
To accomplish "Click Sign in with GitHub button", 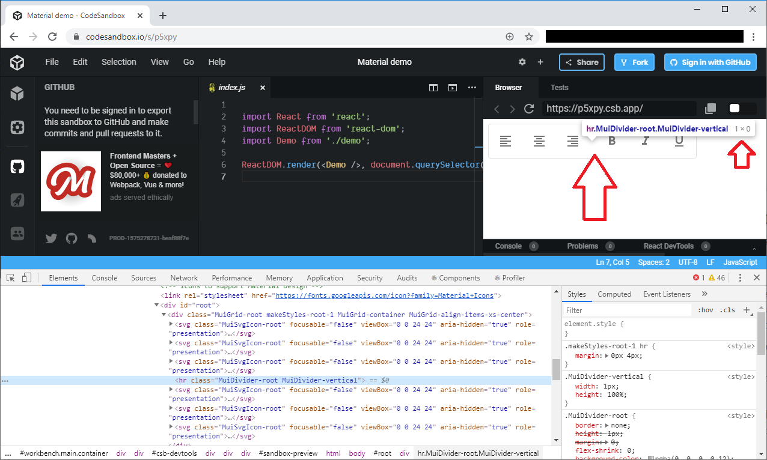I will click(710, 62).
